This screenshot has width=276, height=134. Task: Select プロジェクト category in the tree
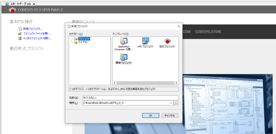[x=84, y=39]
